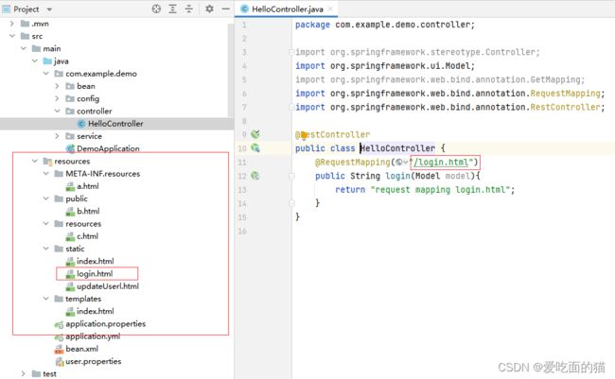Select c.html file
Image resolution: width=615 pixels, height=379 pixels.
(87, 236)
